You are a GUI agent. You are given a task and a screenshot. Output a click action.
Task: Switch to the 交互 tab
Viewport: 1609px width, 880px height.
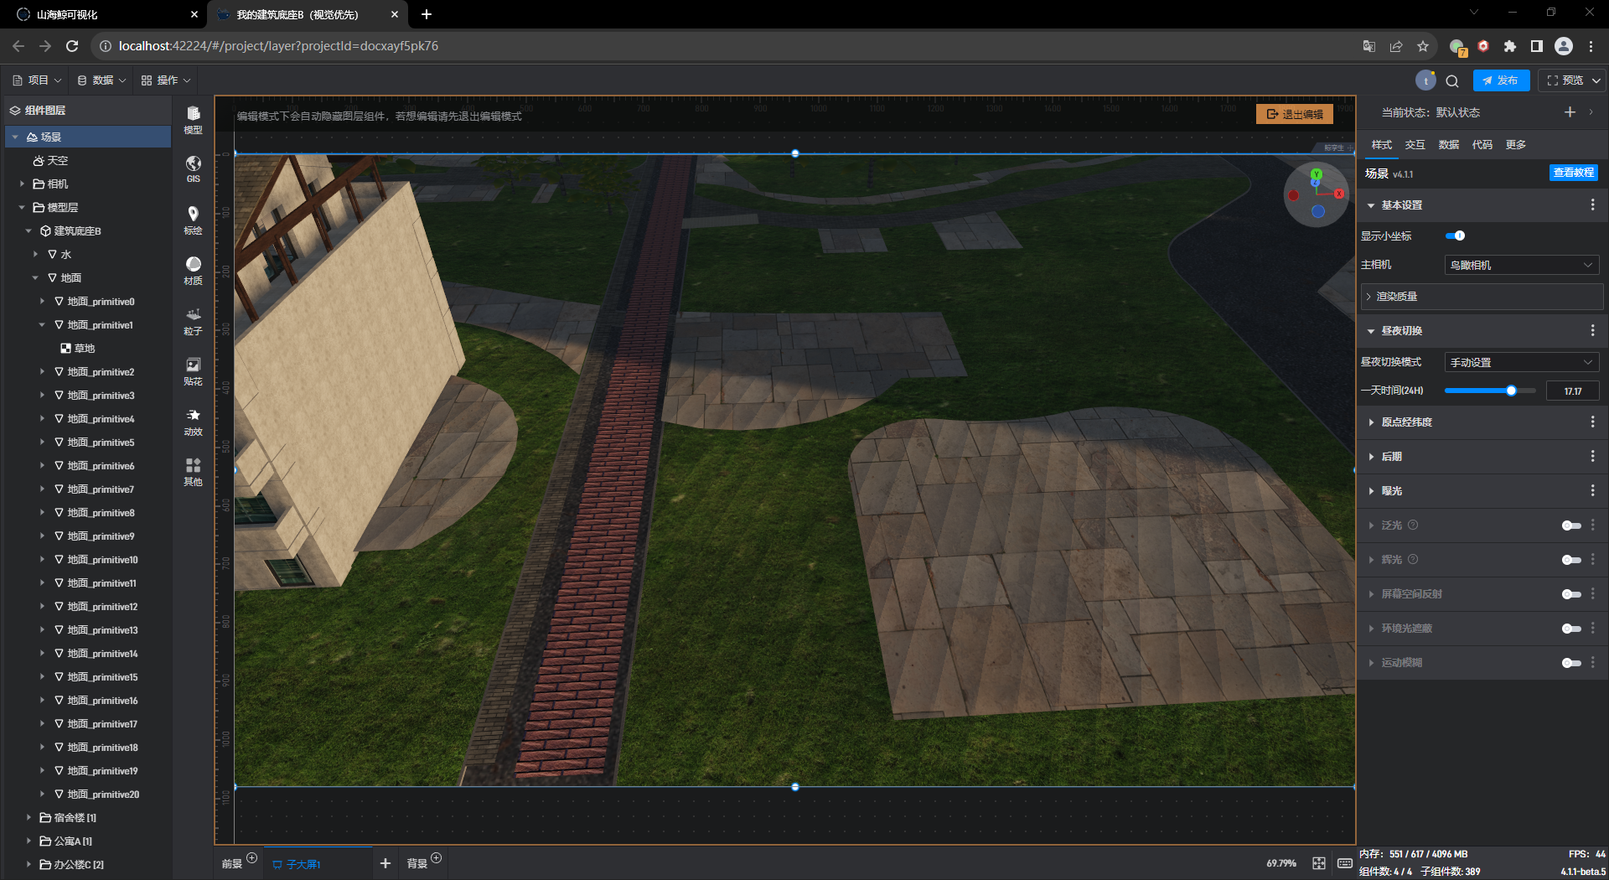1415,145
